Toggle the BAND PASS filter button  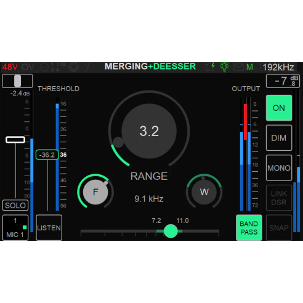249,228
